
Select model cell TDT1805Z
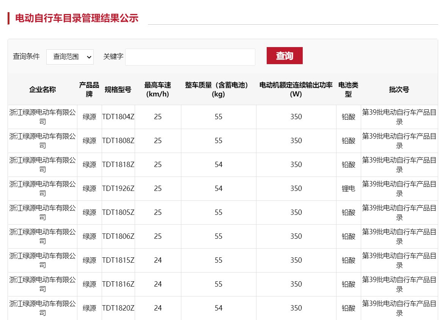click(x=118, y=213)
